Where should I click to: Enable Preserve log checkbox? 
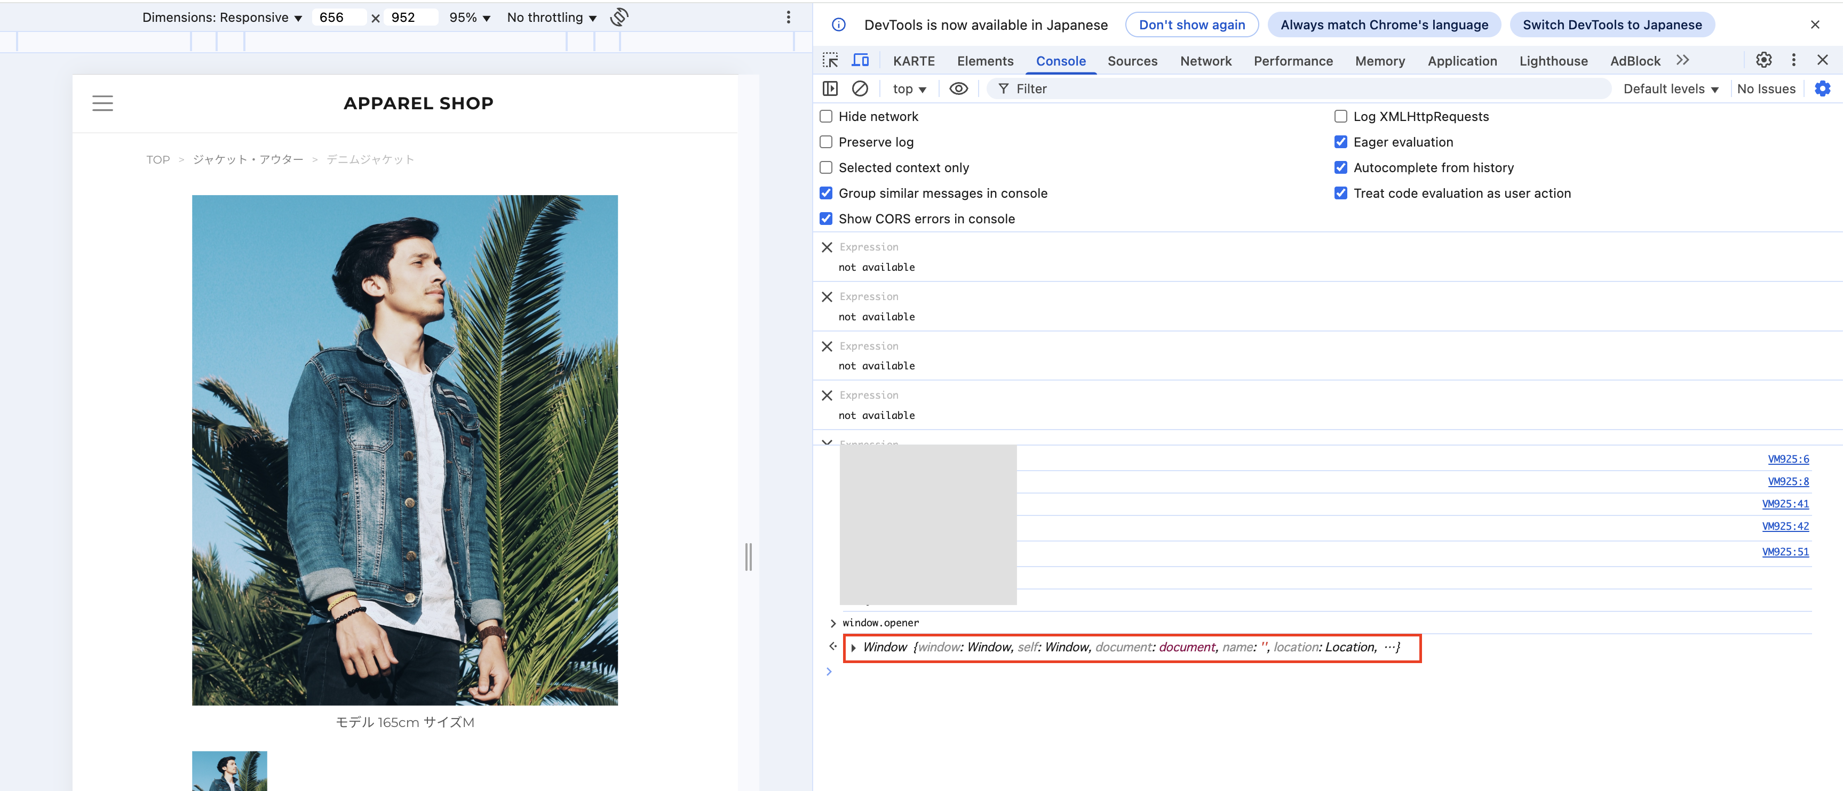(x=827, y=142)
